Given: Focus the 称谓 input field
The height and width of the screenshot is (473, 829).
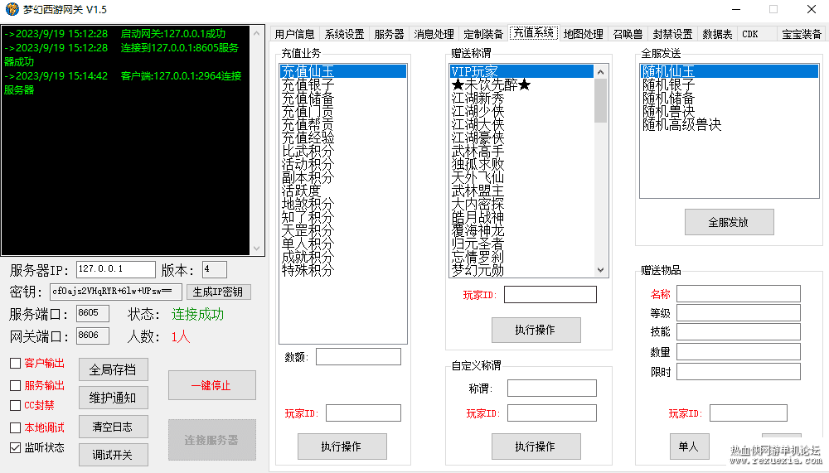Looking at the screenshot, I should (x=552, y=388).
